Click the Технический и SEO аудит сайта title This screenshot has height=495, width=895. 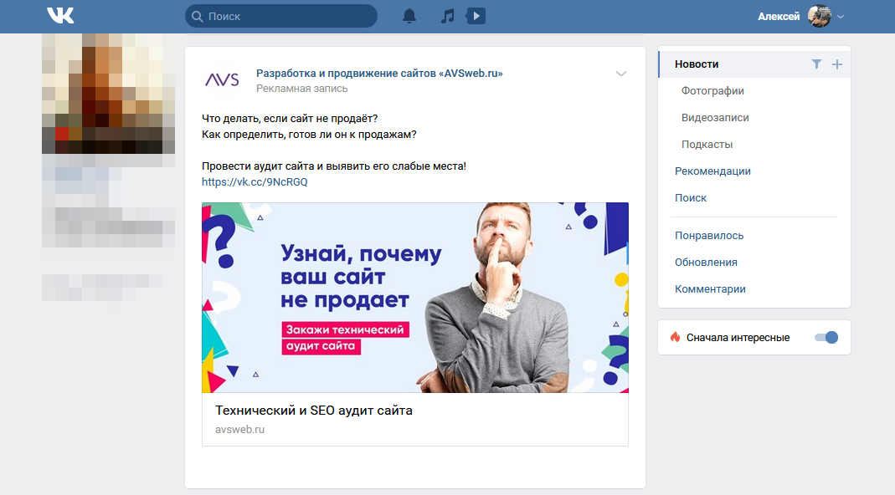[x=313, y=410]
